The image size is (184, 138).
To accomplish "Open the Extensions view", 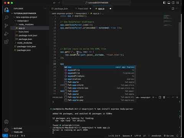I will point(6,42).
